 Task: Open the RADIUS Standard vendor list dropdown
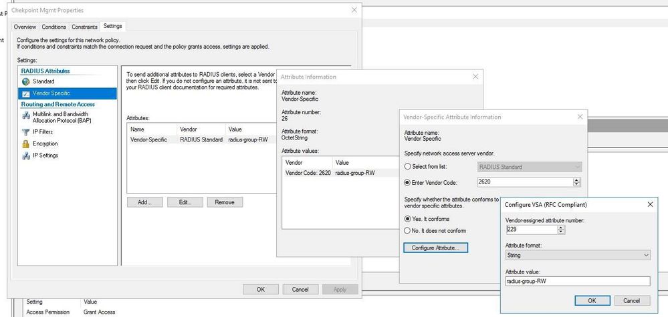pyautogui.click(x=577, y=167)
